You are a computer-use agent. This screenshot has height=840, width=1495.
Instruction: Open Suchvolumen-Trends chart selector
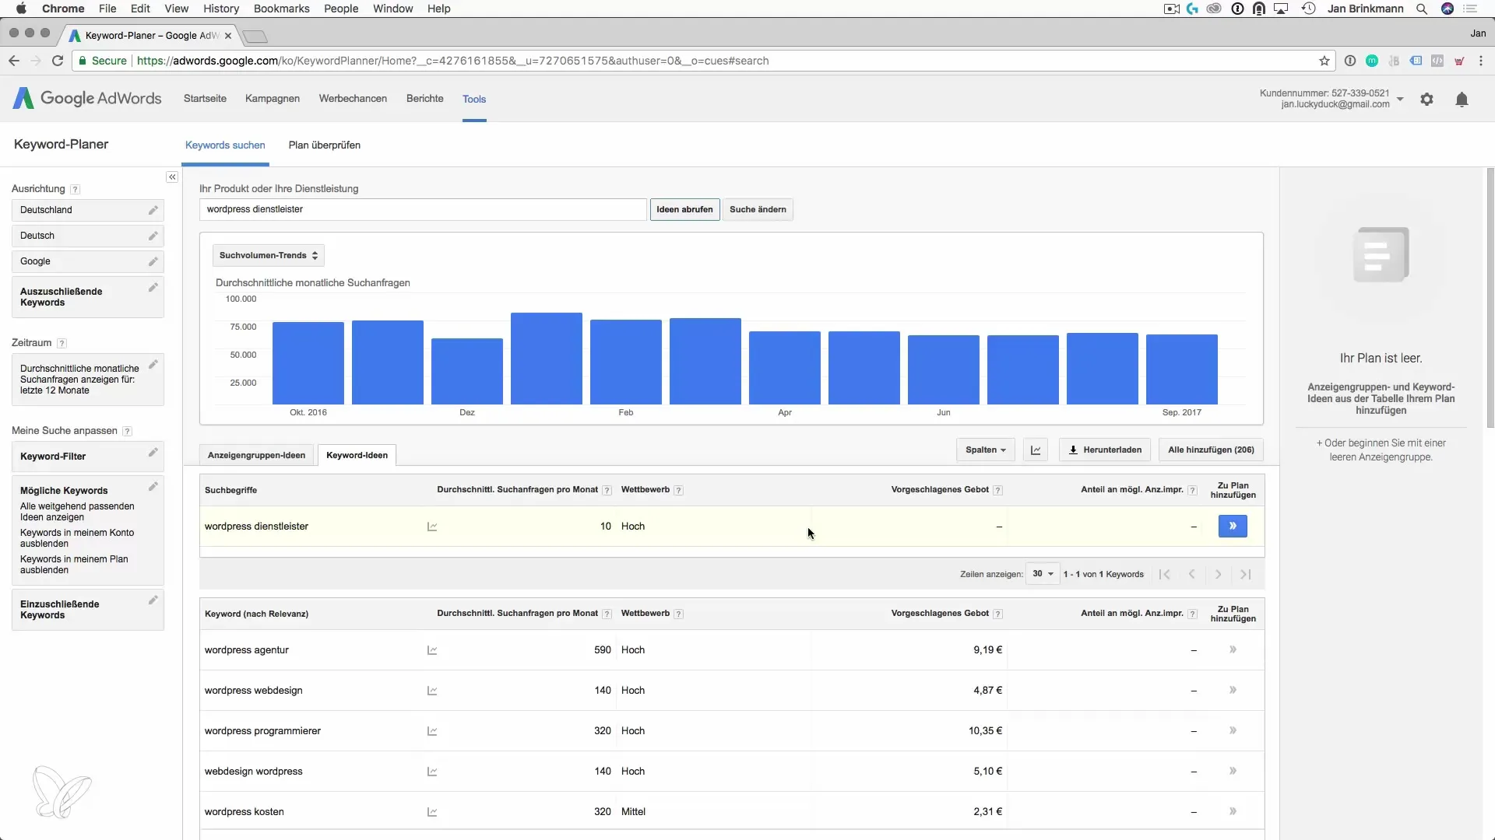click(268, 255)
